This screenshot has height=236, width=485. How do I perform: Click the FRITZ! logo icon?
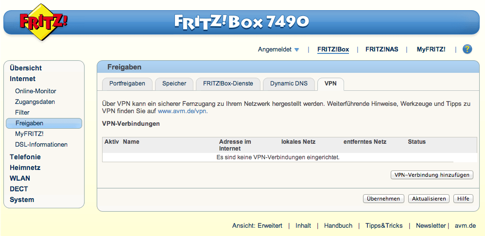(x=43, y=22)
